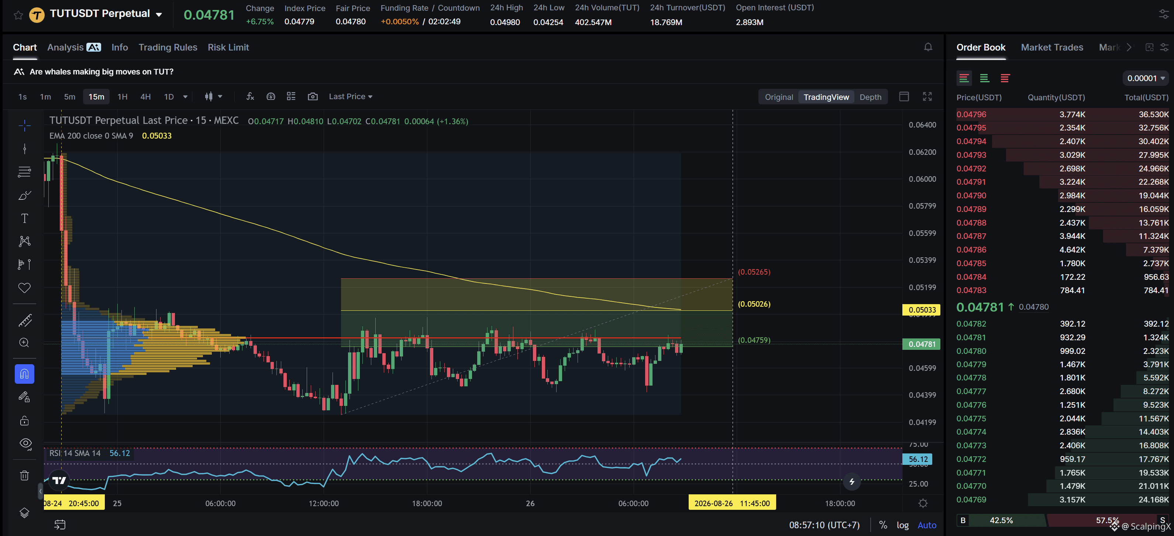The image size is (1174, 536).
Task: Open the Fibonacci retracement tool group
Action: click(x=25, y=172)
